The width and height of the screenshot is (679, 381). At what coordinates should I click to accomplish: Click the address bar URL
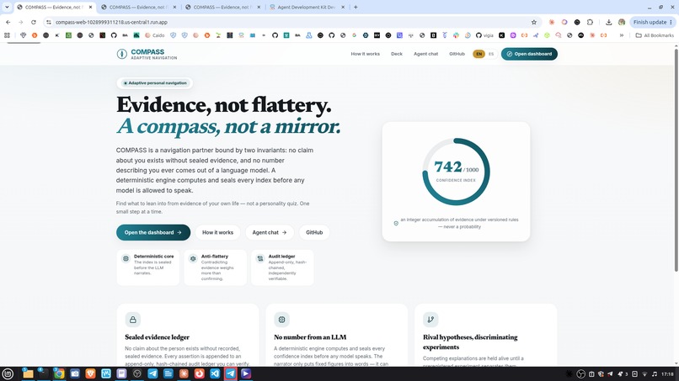pos(111,22)
